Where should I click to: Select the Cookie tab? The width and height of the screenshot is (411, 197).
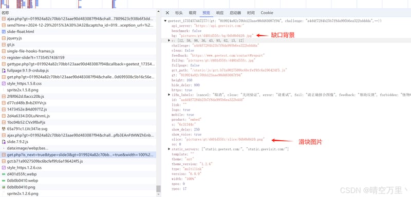(267, 13)
